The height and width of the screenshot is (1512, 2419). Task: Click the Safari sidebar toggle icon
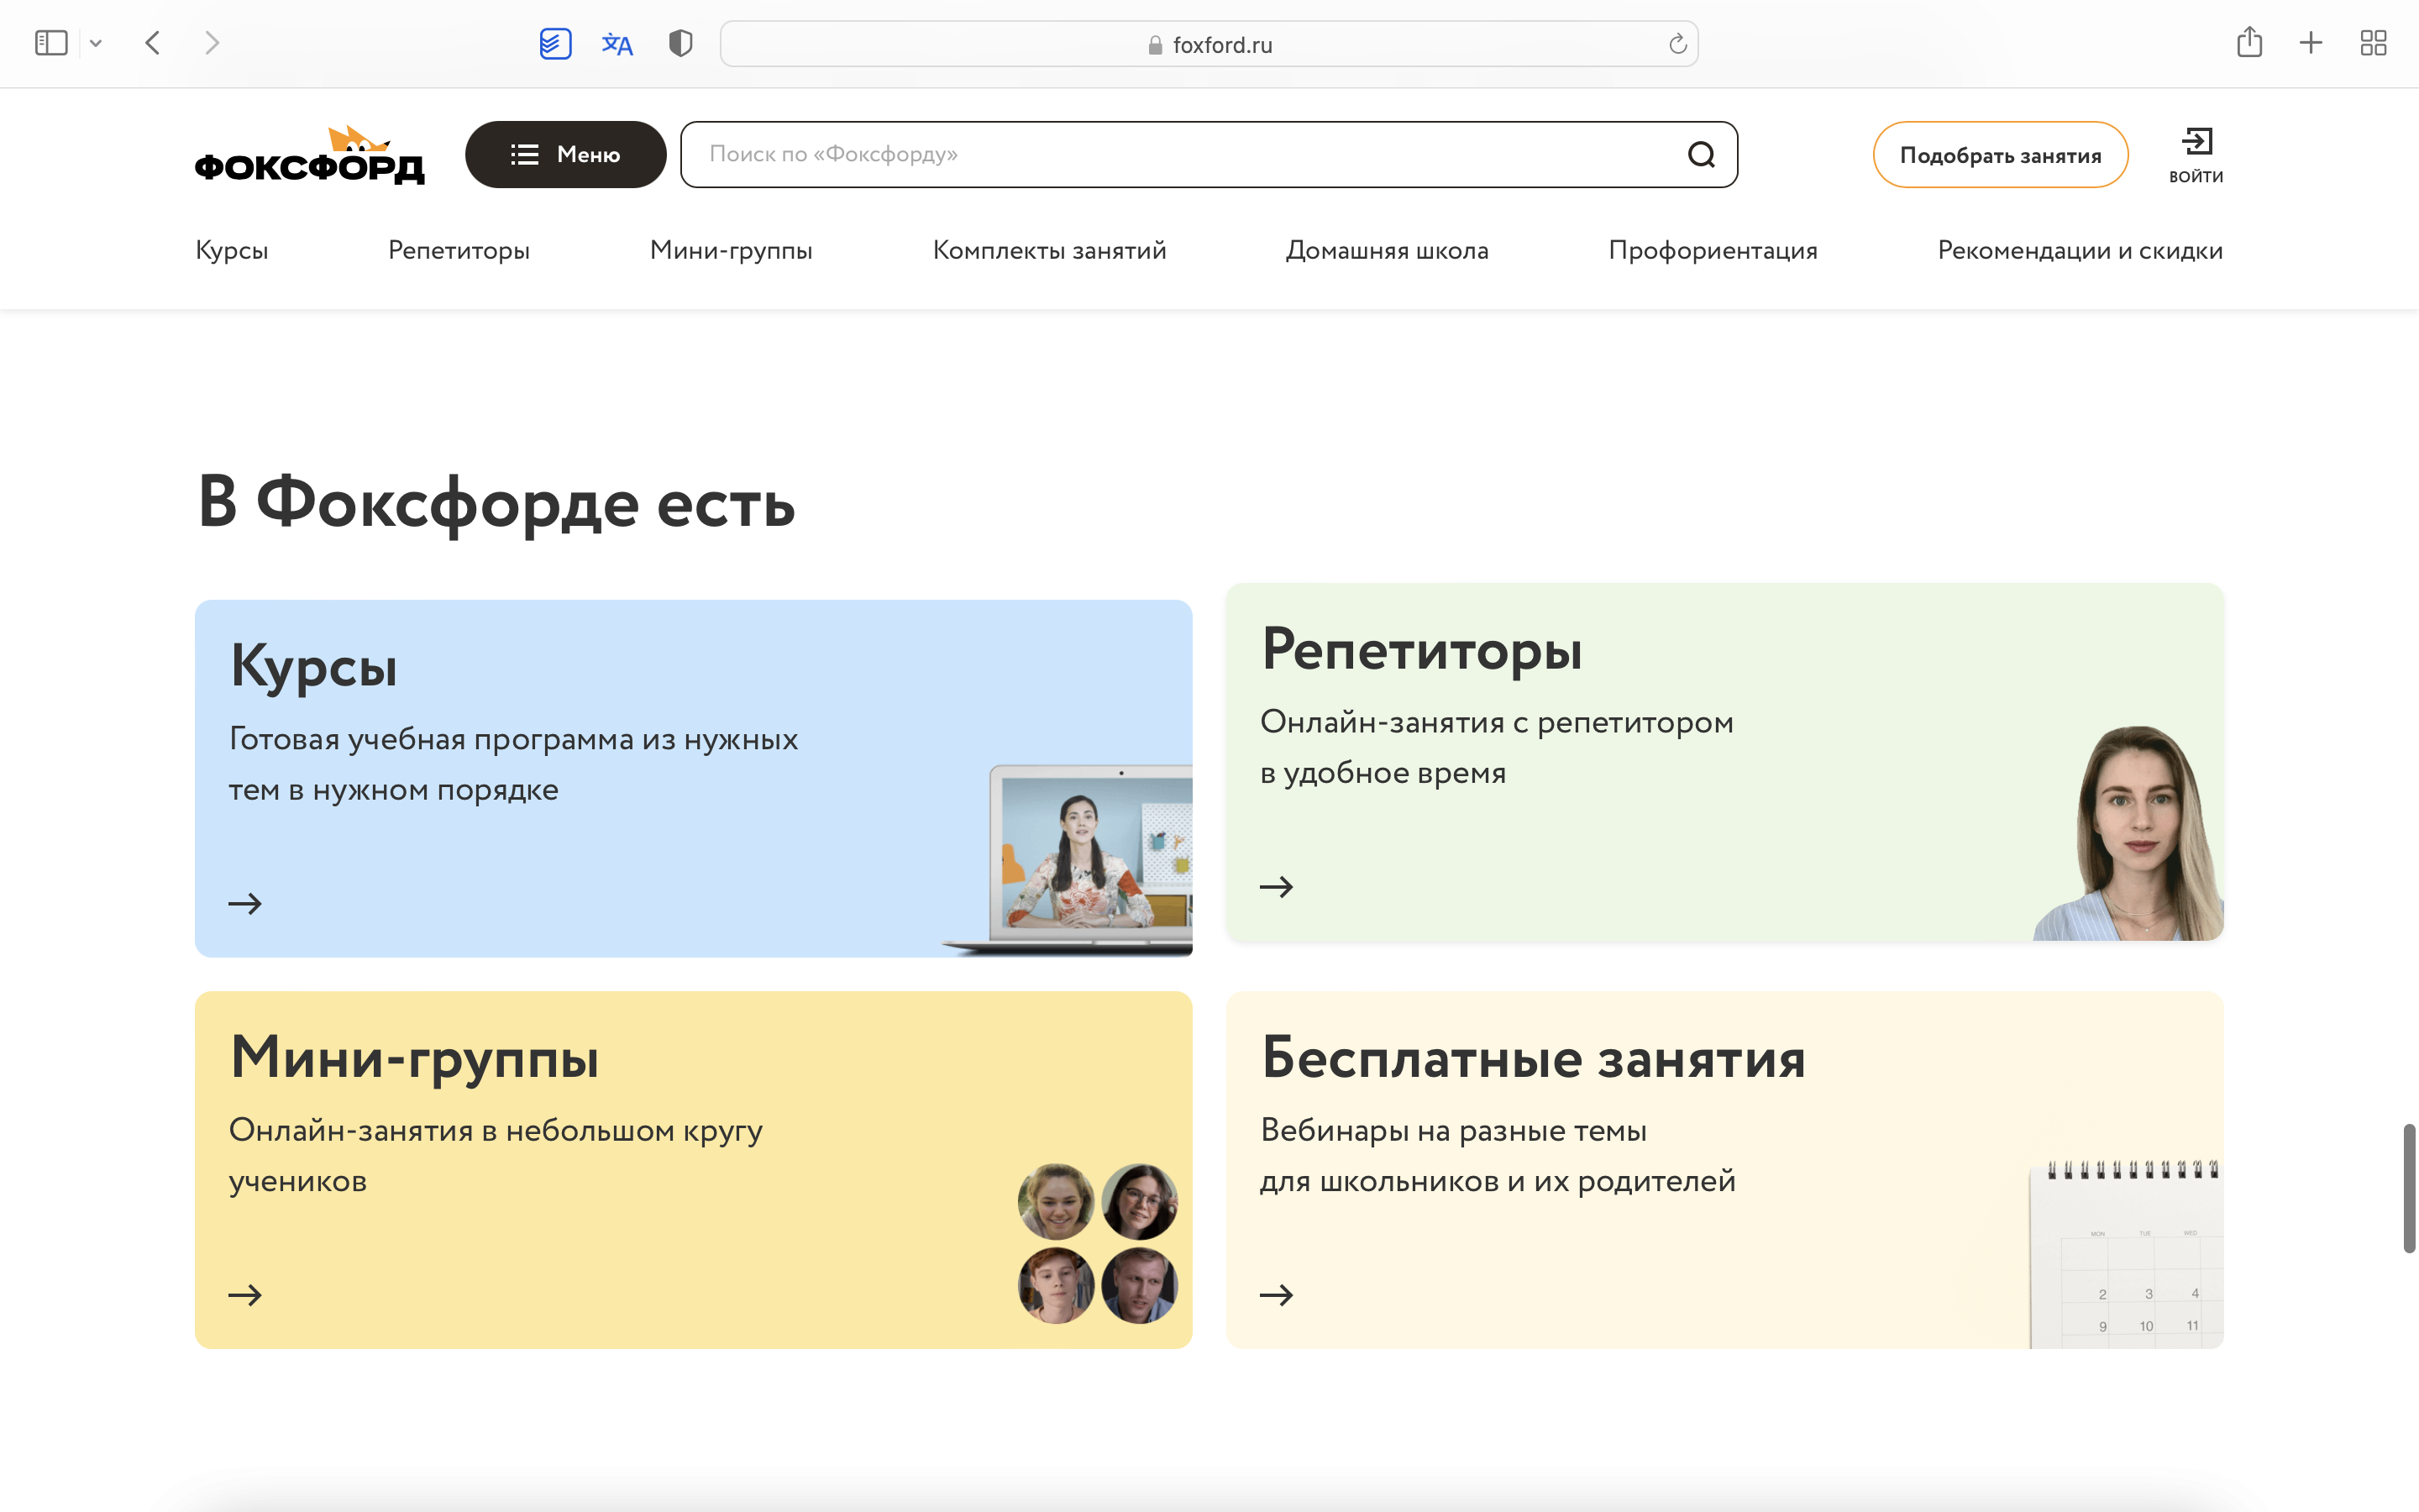(x=51, y=43)
